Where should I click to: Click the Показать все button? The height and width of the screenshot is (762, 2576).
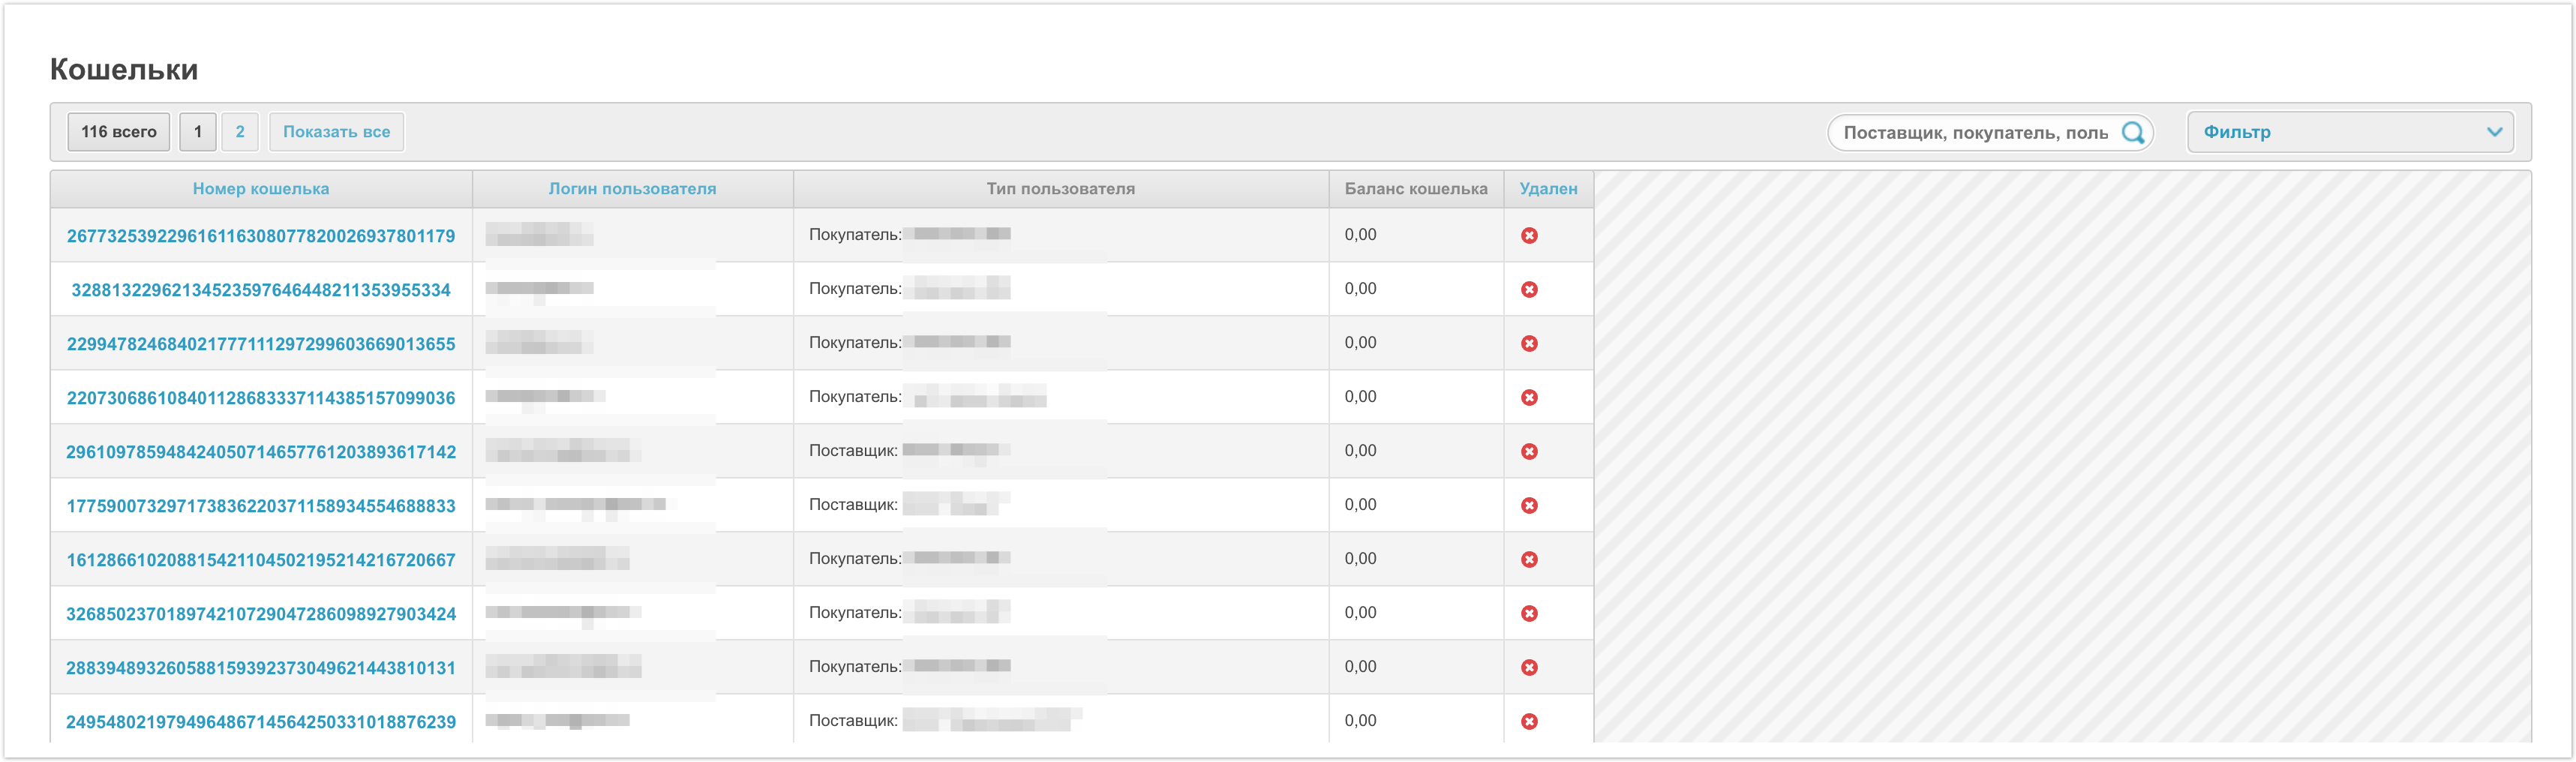(x=336, y=132)
